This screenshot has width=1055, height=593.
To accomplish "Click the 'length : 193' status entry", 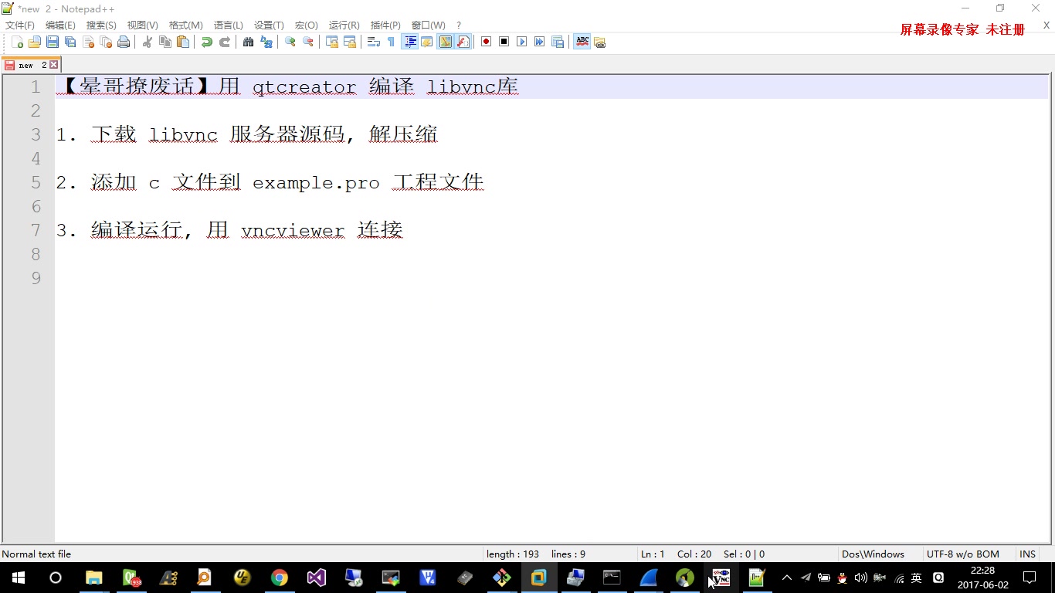I will 513,554.
